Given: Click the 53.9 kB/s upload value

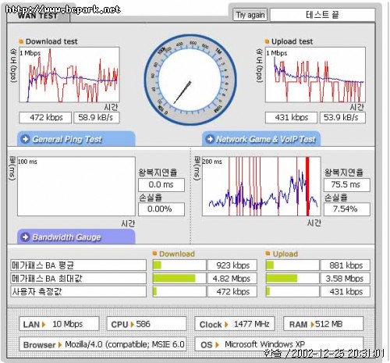Looking at the screenshot, I should pyautogui.click(x=342, y=118).
